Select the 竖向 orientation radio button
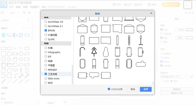The image size is (196, 105). [x=163, y=81]
